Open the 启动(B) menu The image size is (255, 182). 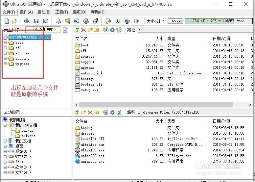click(44, 12)
